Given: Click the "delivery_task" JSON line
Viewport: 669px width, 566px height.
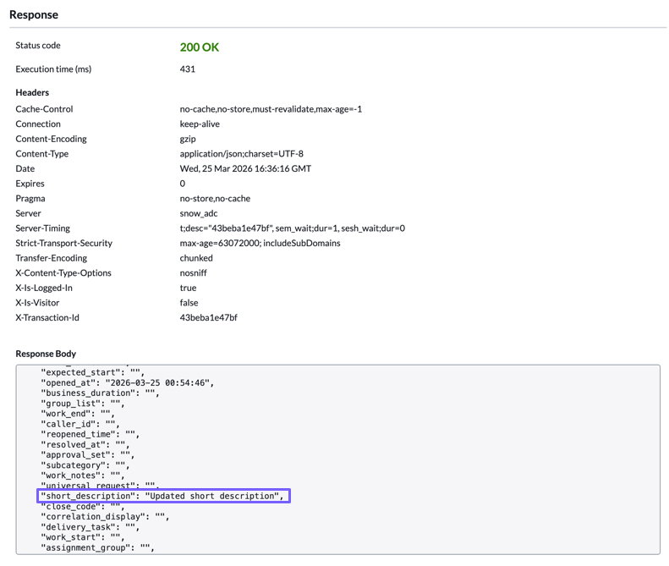Looking at the screenshot, I should click(90, 527).
